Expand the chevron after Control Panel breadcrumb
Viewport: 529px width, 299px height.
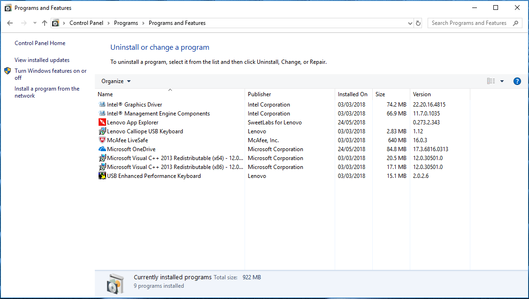click(x=108, y=23)
